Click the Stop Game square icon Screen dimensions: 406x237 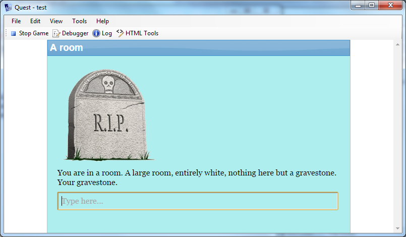14,34
